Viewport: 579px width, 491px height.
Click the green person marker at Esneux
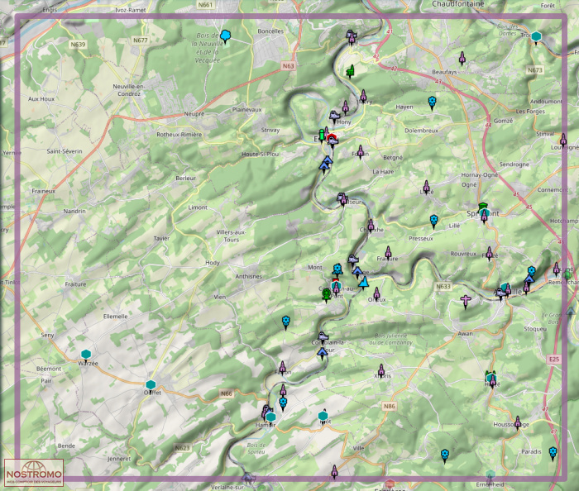coord(322,136)
